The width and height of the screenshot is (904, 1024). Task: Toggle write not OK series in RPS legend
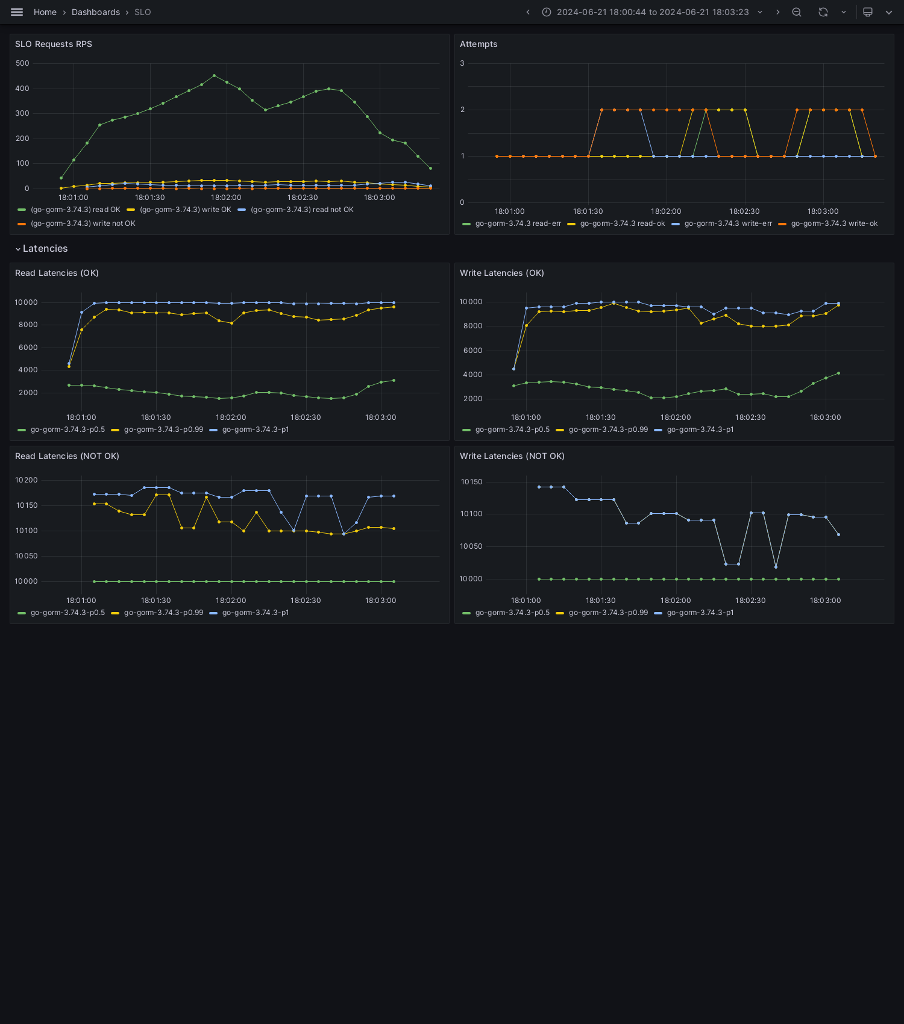[x=83, y=223]
